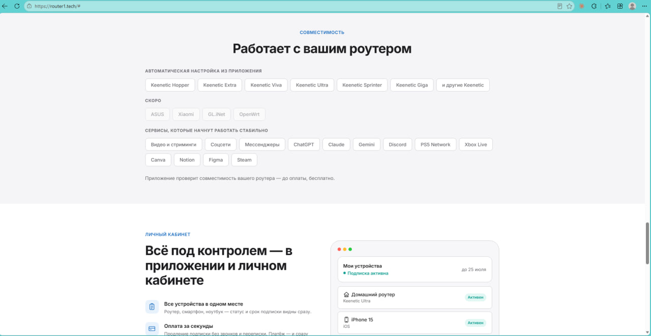The height and width of the screenshot is (336, 651).
Task: Click the Steam service chip
Action: [244, 160]
